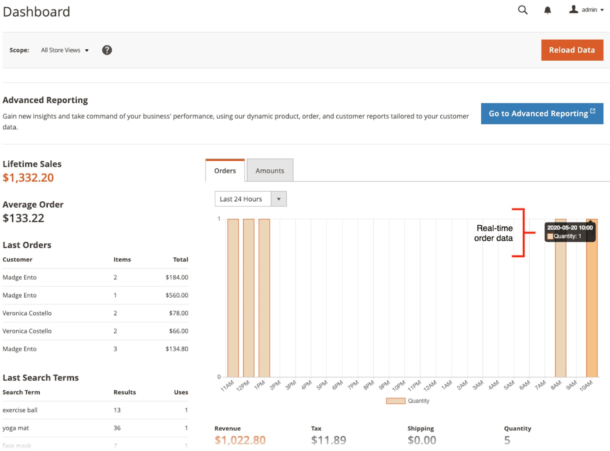Open the exercise ball search term
Viewport: 610px width, 451px height.
(x=20, y=410)
